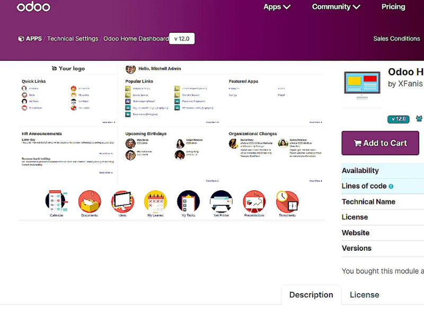Screen dimensions: 424x318
Task: Open the Calendar app icon
Action: coord(56,201)
